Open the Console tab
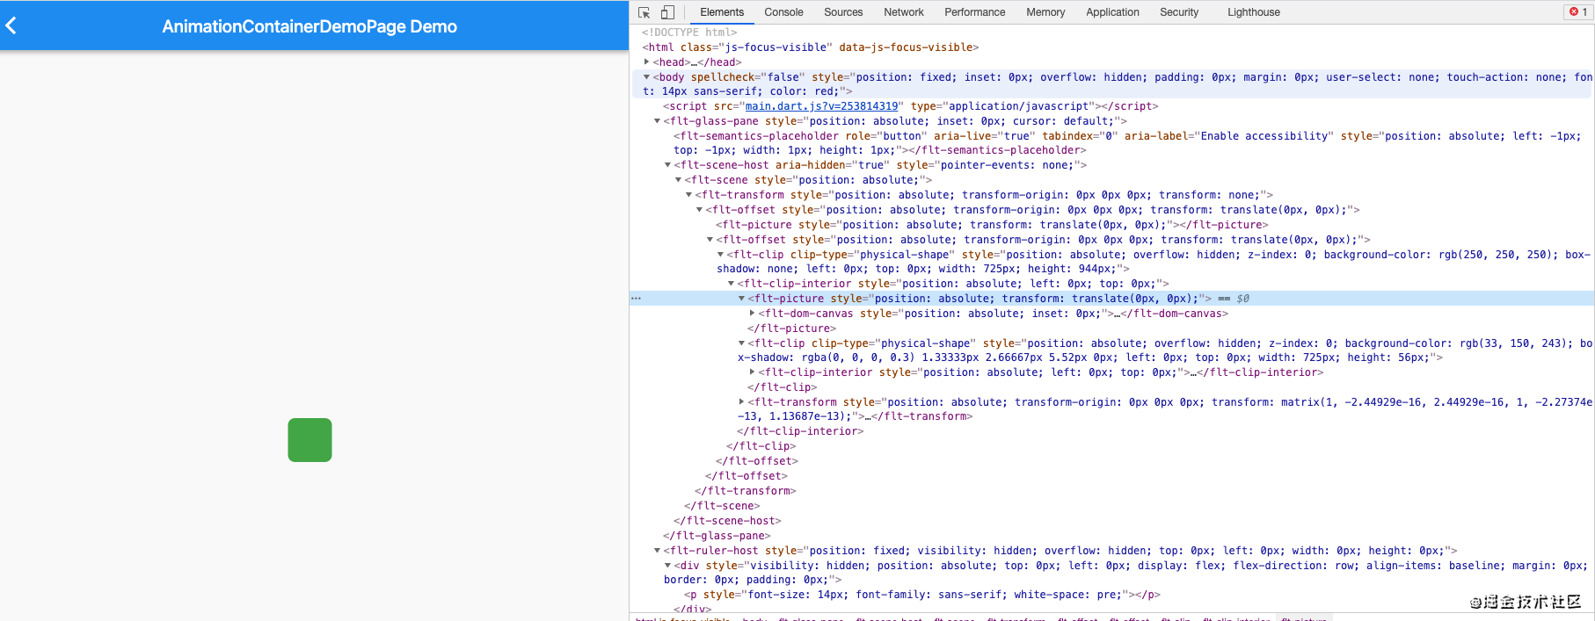The height and width of the screenshot is (621, 1595). [x=783, y=12]
